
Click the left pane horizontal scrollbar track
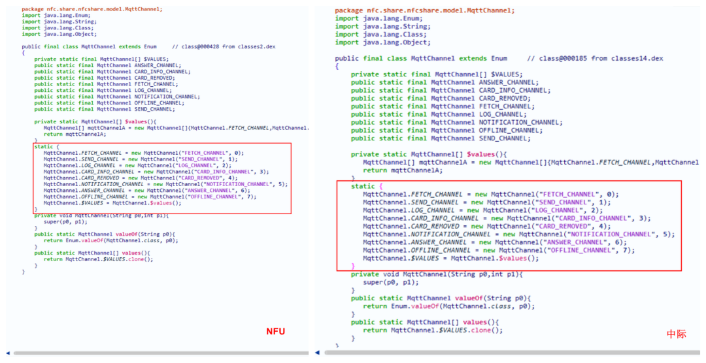pos(157,353)
